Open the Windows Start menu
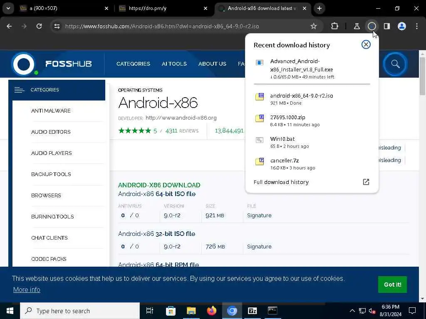This screenshot has height=319, width=426. tap(10, 311)
